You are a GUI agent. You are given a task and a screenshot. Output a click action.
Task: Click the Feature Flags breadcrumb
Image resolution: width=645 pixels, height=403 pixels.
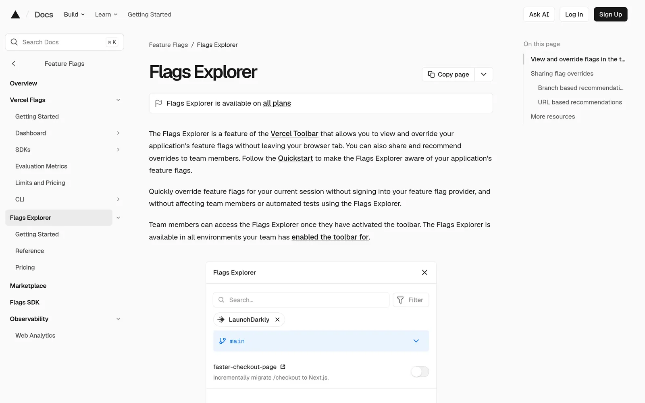click(169, 45)
